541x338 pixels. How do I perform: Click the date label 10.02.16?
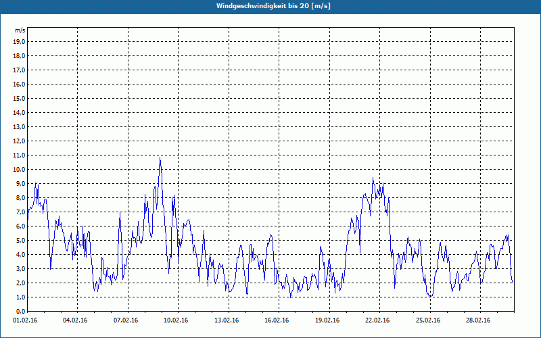point(176,320)
